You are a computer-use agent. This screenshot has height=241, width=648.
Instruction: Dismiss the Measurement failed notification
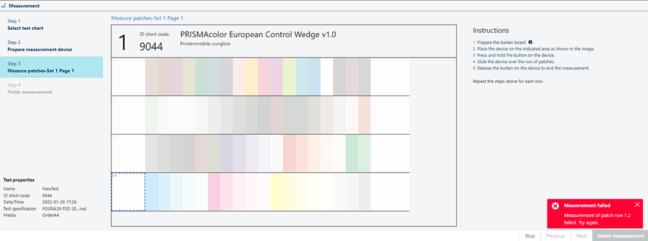click(x=637, y=204)
